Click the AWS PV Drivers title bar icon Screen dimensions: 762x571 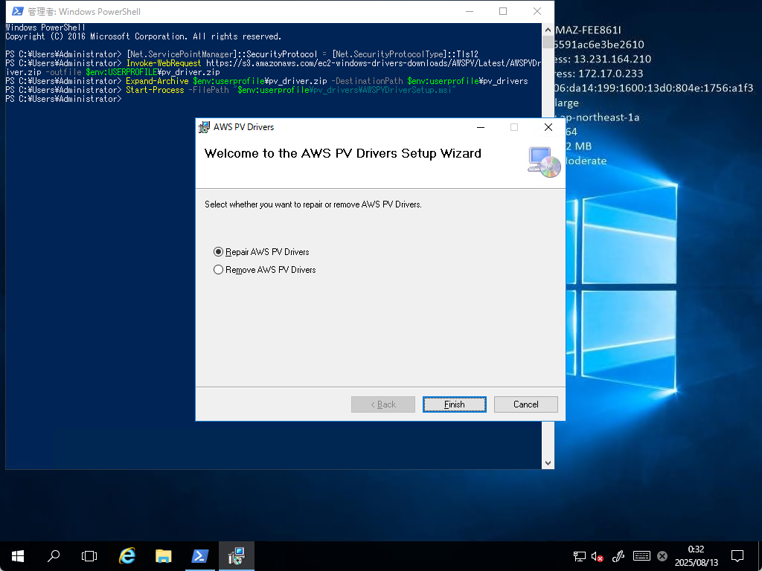coord(204,127)
